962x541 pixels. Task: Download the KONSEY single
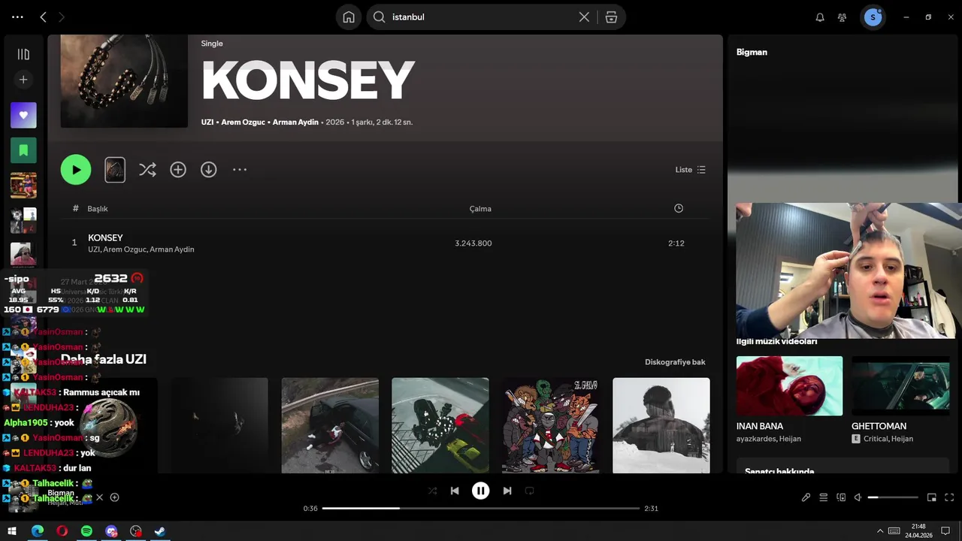tap(209, 170)
